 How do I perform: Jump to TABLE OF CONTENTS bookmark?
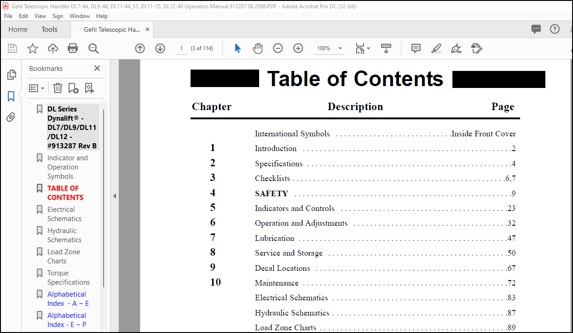pos(65,193)
